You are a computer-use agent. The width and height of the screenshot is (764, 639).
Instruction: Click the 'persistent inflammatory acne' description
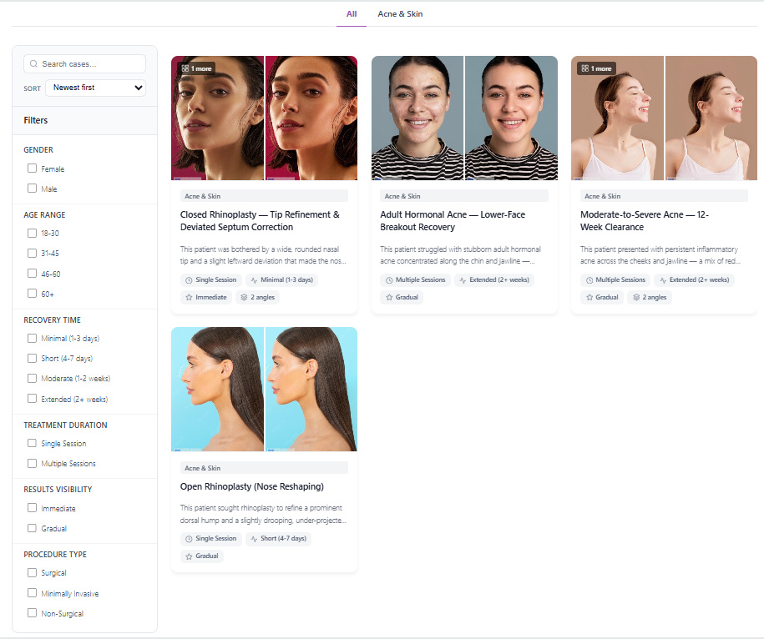660,255
